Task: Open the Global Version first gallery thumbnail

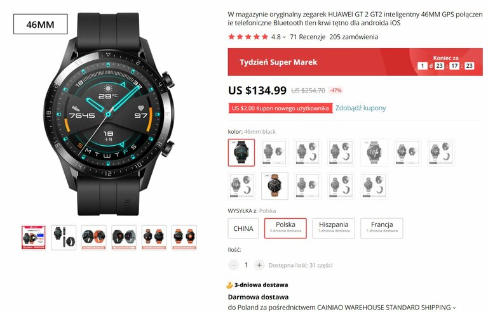Action: tap(34, 237)
